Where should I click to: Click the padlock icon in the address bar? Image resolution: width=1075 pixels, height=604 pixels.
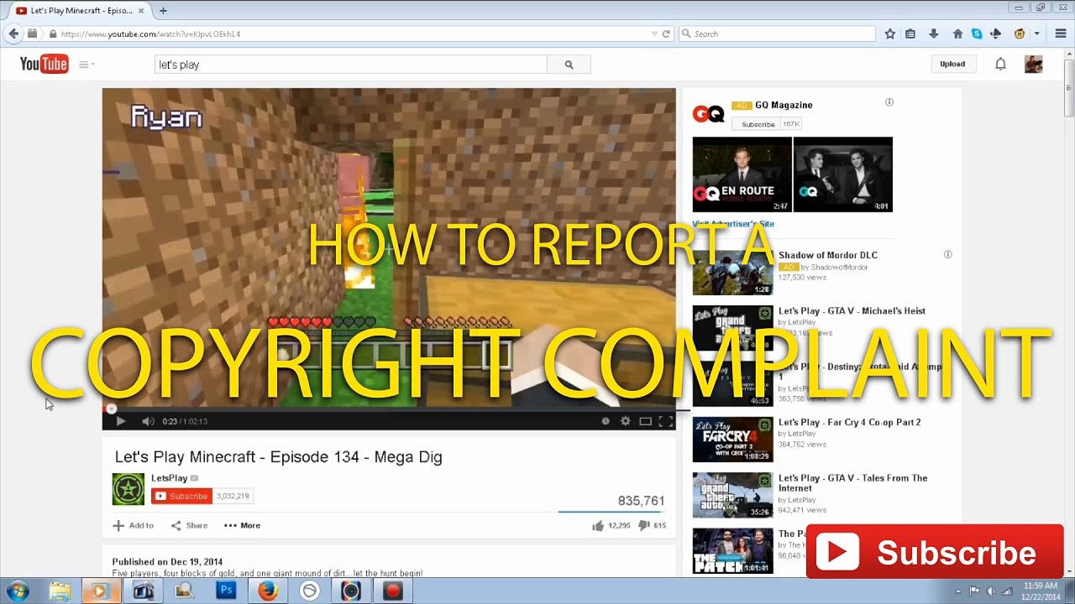(x=52, y=34)
